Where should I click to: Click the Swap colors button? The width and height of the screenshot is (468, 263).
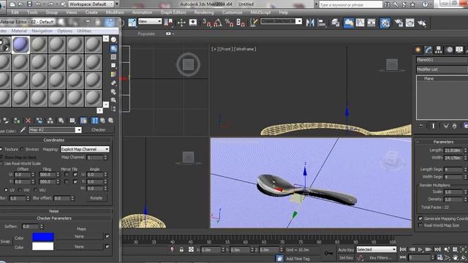pyautogui.click(x=5, y=242)
